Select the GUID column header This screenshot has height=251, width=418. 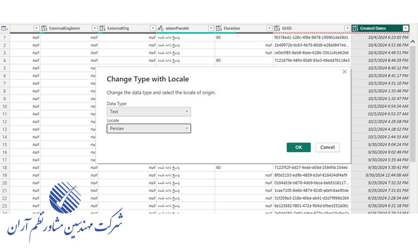312,28
